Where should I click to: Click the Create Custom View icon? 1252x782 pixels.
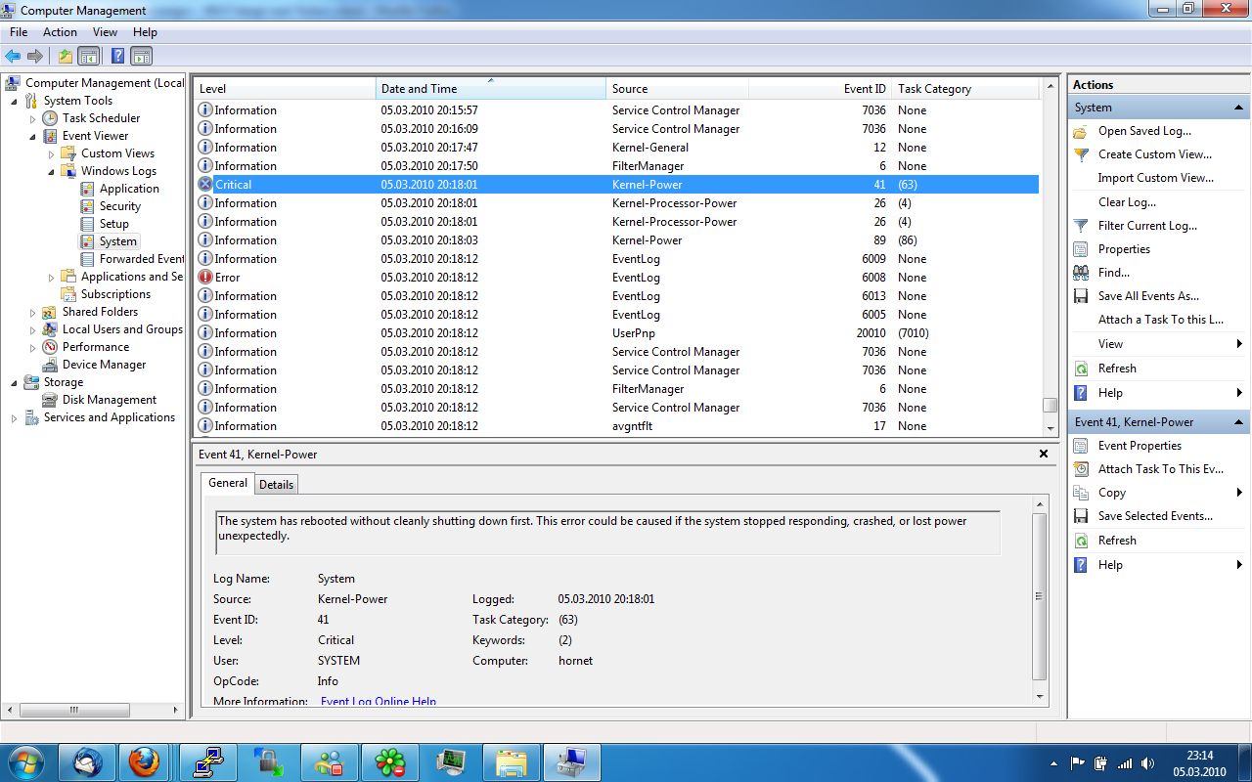[x=1081, y=154]
